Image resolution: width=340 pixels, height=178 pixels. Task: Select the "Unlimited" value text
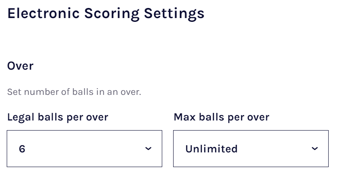pyautogui.click(x=211, y=149)
